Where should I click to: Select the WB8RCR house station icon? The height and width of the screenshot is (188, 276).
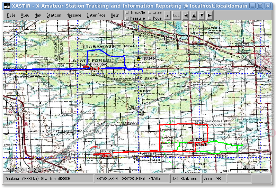point(139,58)
